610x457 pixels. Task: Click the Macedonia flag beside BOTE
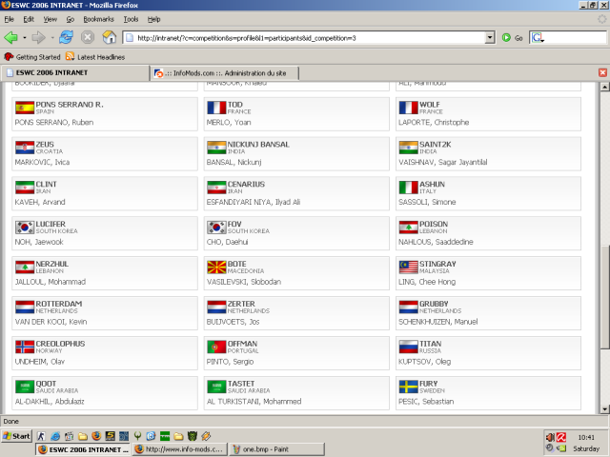(x=216, y=268)
